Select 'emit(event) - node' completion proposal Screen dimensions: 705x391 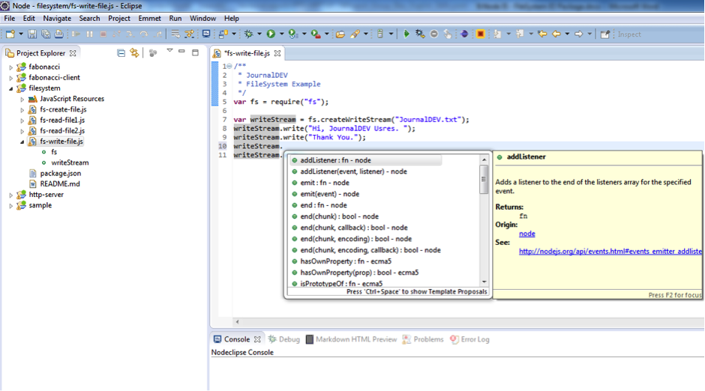pyautogui.click(x=329, y=194)
